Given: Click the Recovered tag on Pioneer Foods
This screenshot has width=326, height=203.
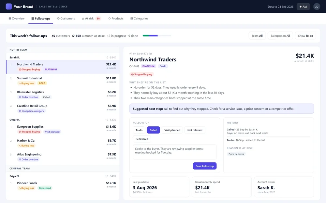Looking at the screenshot, I should coord(45,188).
